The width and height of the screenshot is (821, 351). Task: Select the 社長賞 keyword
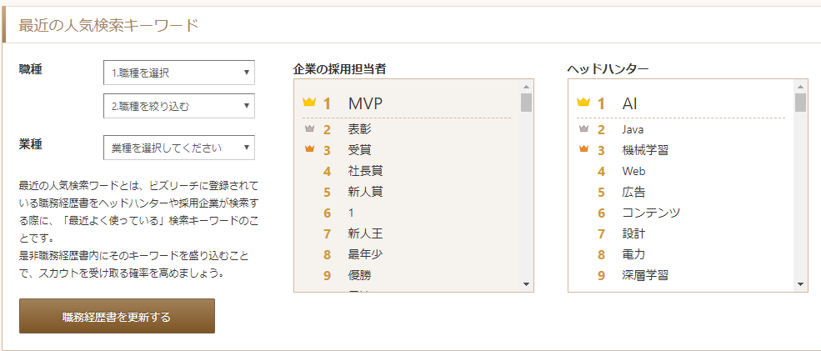365,171
